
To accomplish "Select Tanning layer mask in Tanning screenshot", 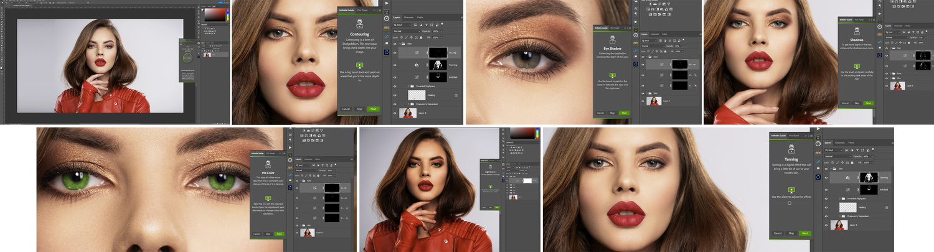I will coord(869,177).
